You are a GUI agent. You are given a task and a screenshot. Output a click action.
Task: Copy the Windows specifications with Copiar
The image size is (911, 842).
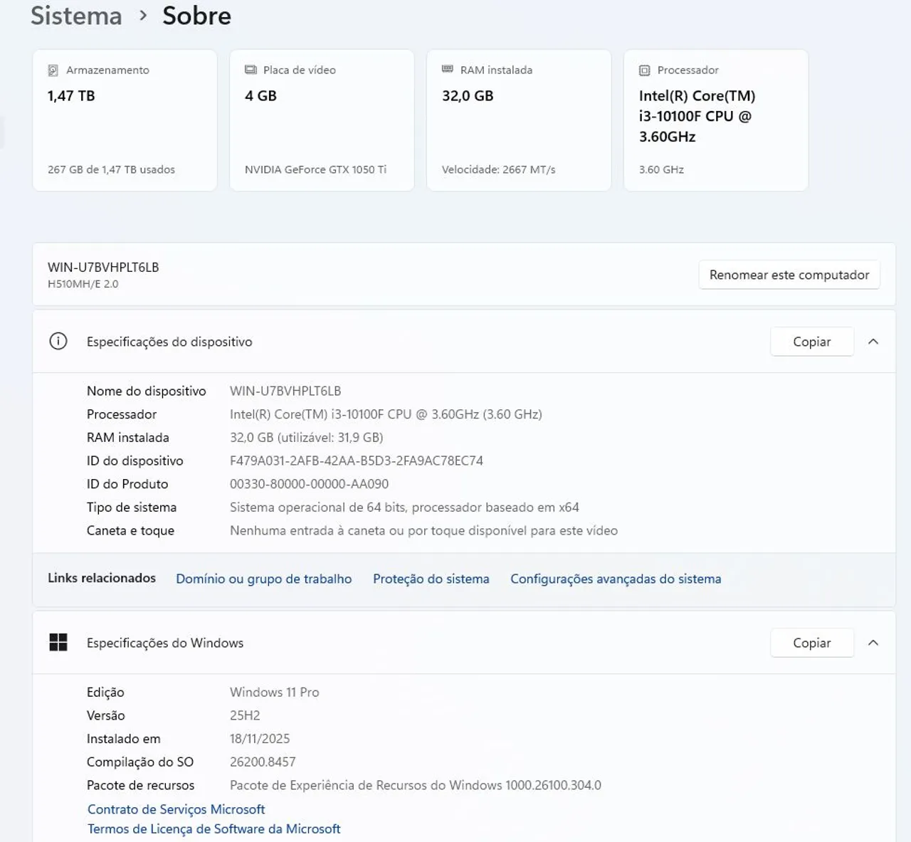point(812,643)
